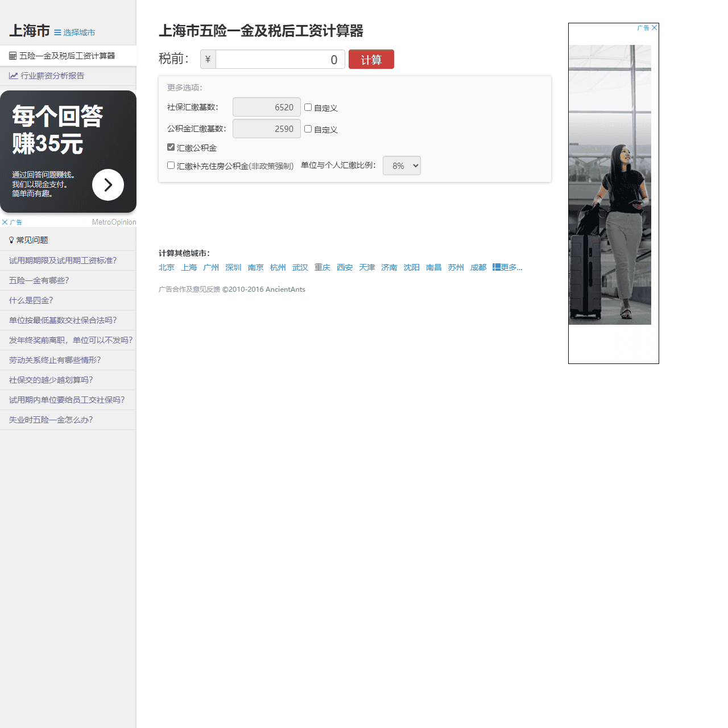Click the city list icon beside 更多...
Viewport: 728px width, 728px height.
click(495, 267)
